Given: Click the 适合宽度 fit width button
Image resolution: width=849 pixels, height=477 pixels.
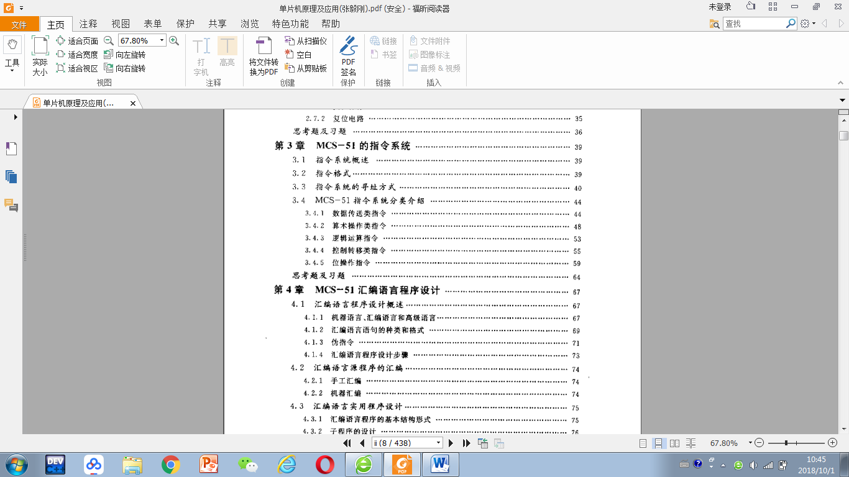Looking at the screenshot, I should pos(77,55).
